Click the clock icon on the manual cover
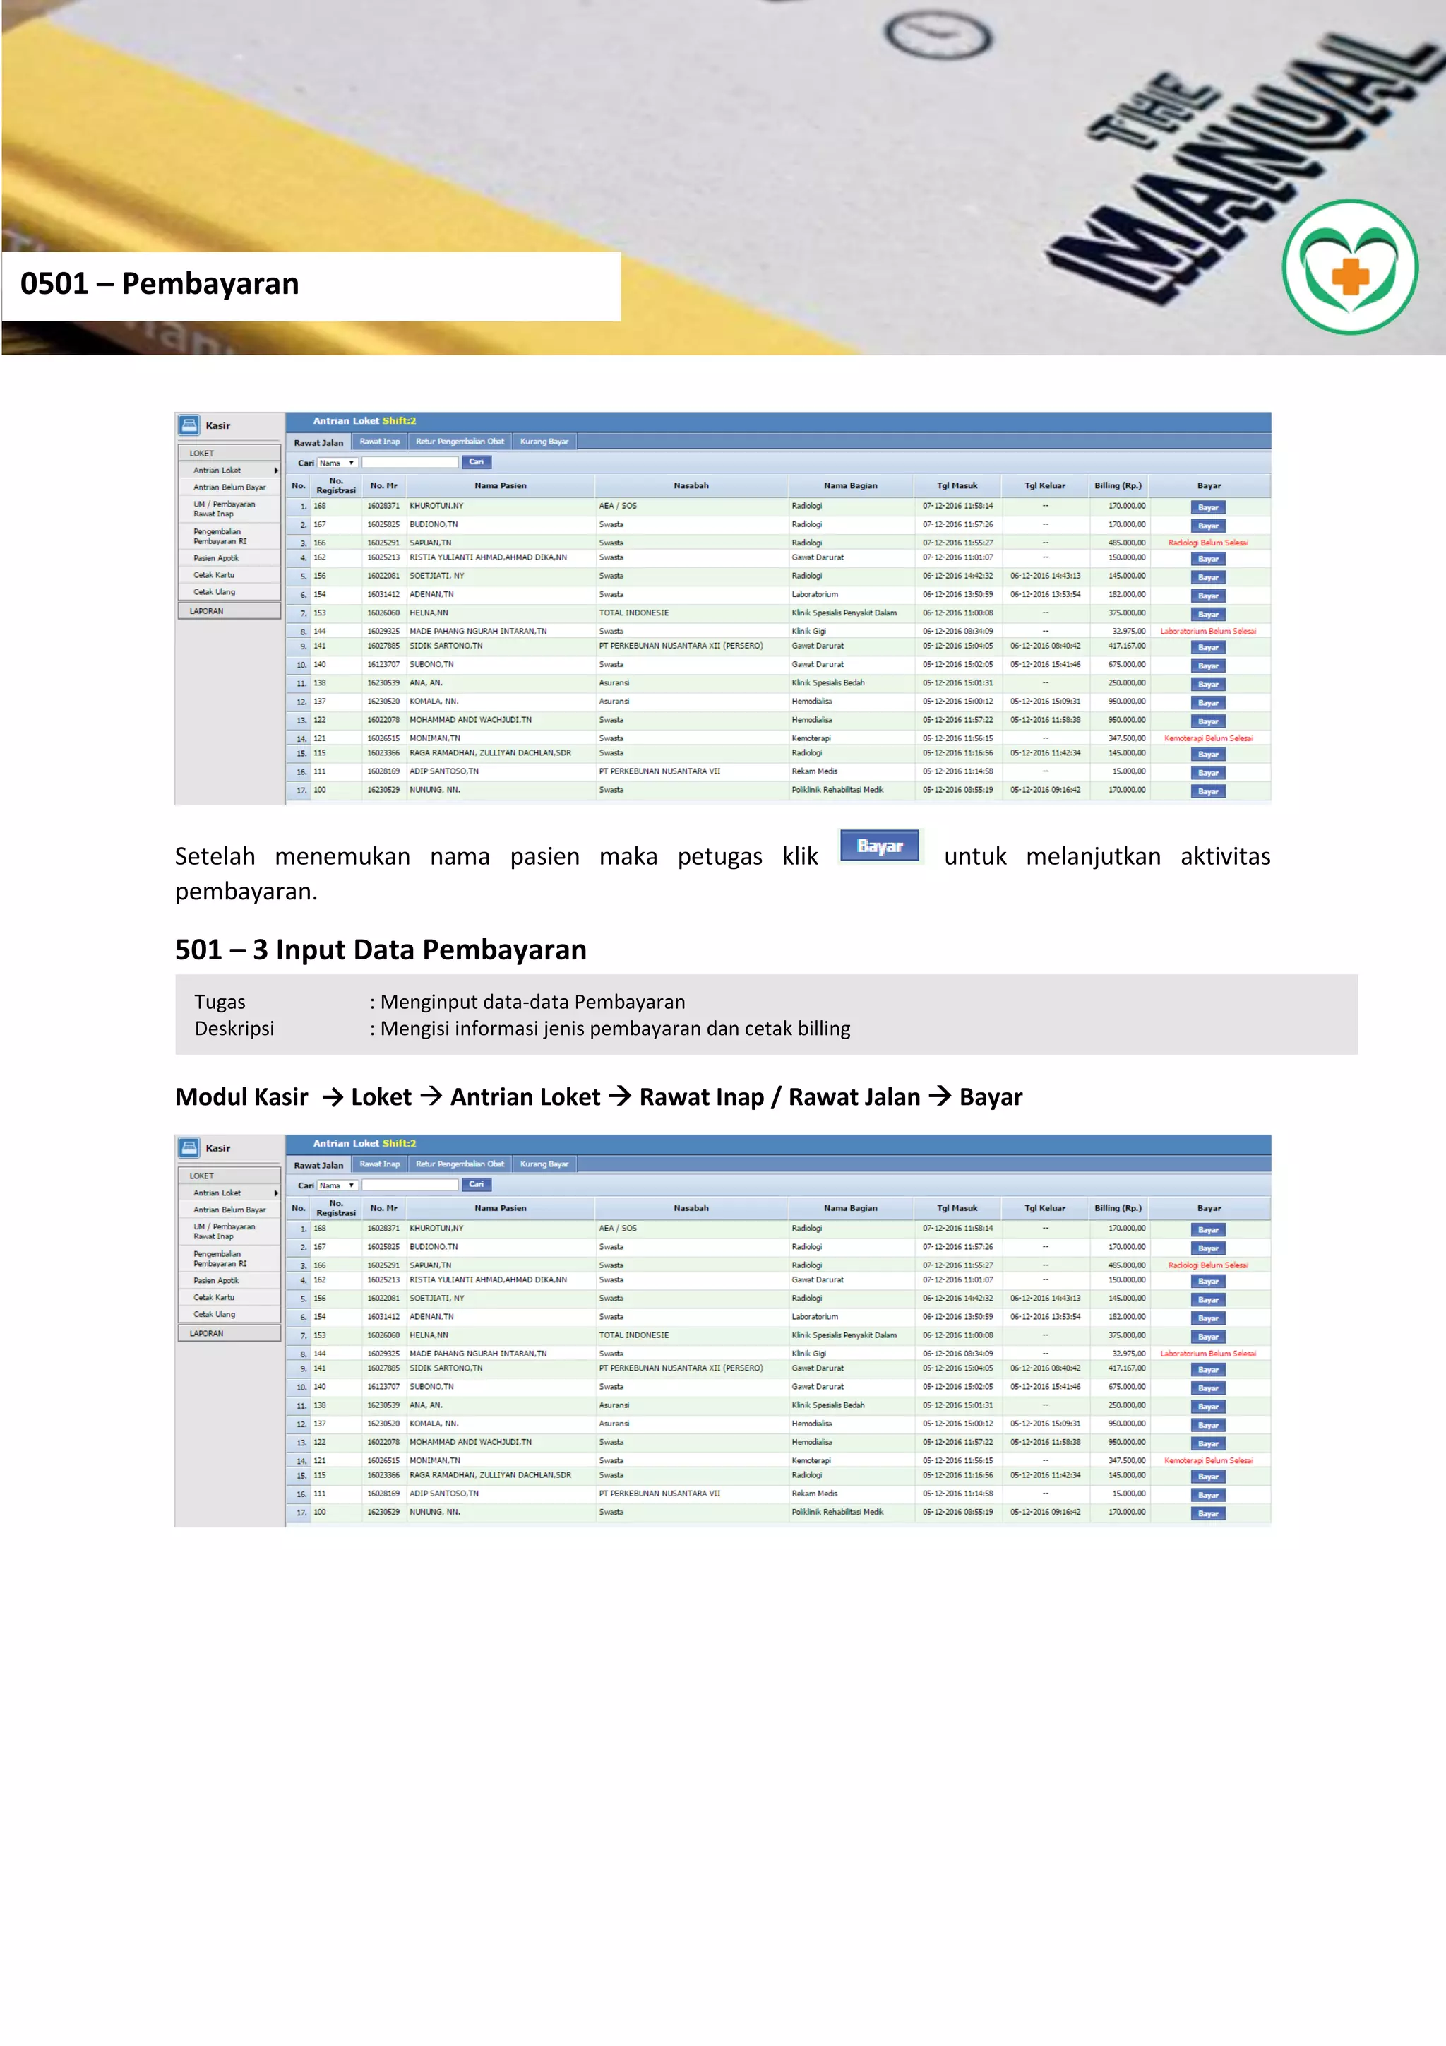 click(937, 35)
